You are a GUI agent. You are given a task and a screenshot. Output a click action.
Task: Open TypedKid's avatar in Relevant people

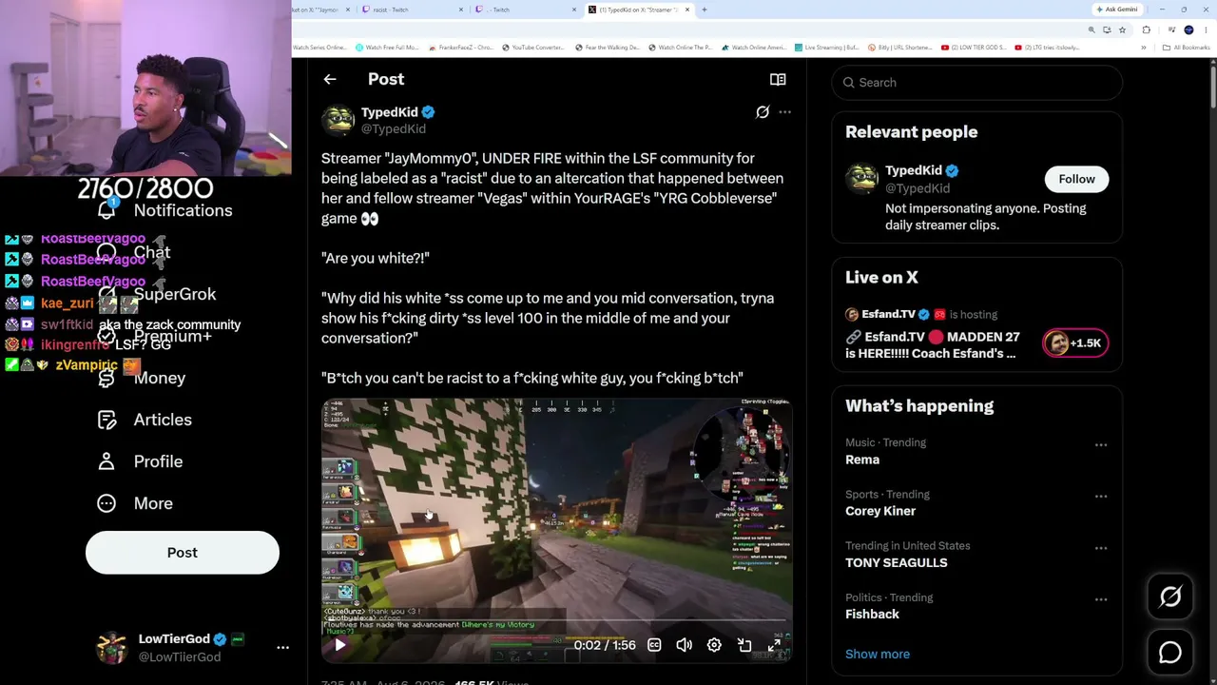862,179
